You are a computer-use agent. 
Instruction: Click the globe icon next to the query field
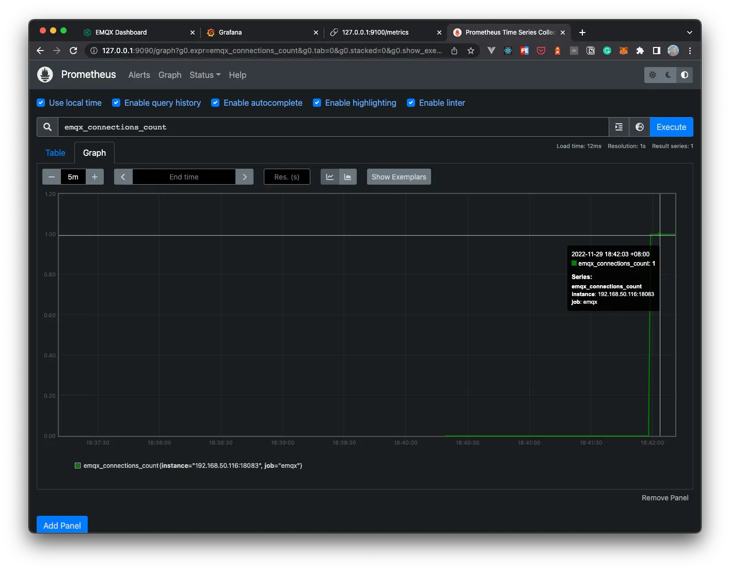click(640, 127)
